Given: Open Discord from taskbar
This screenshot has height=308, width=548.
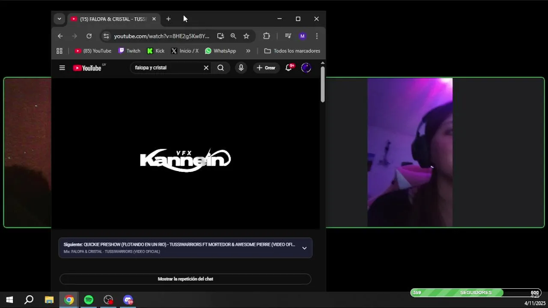Looking at the screenshot, I should [128, 300].
